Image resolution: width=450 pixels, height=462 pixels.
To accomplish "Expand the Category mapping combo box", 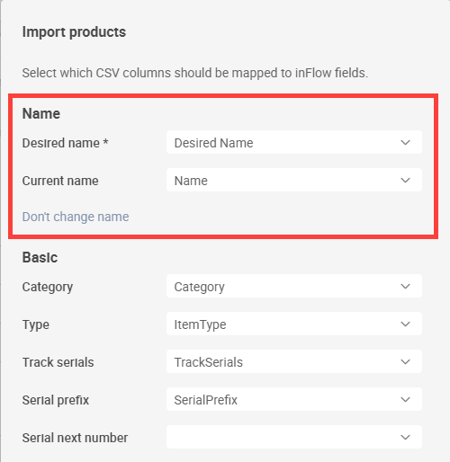I will (x=294, y=286).
